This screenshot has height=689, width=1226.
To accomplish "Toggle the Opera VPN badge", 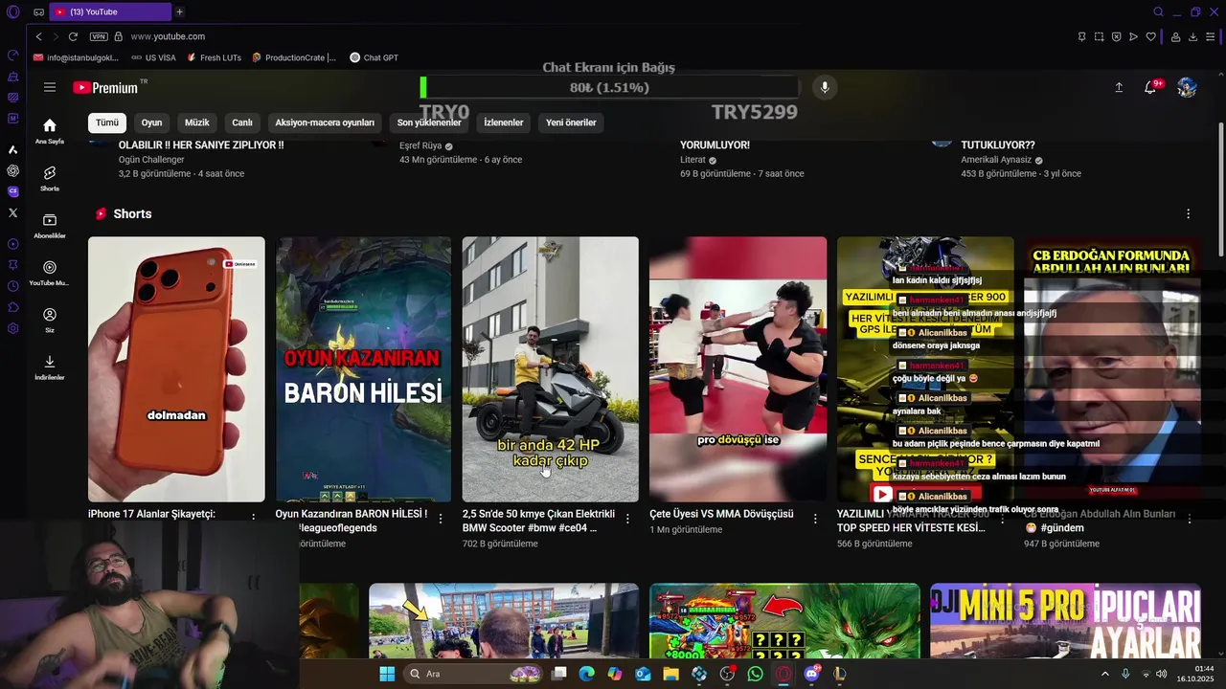I will coord(99,36).
